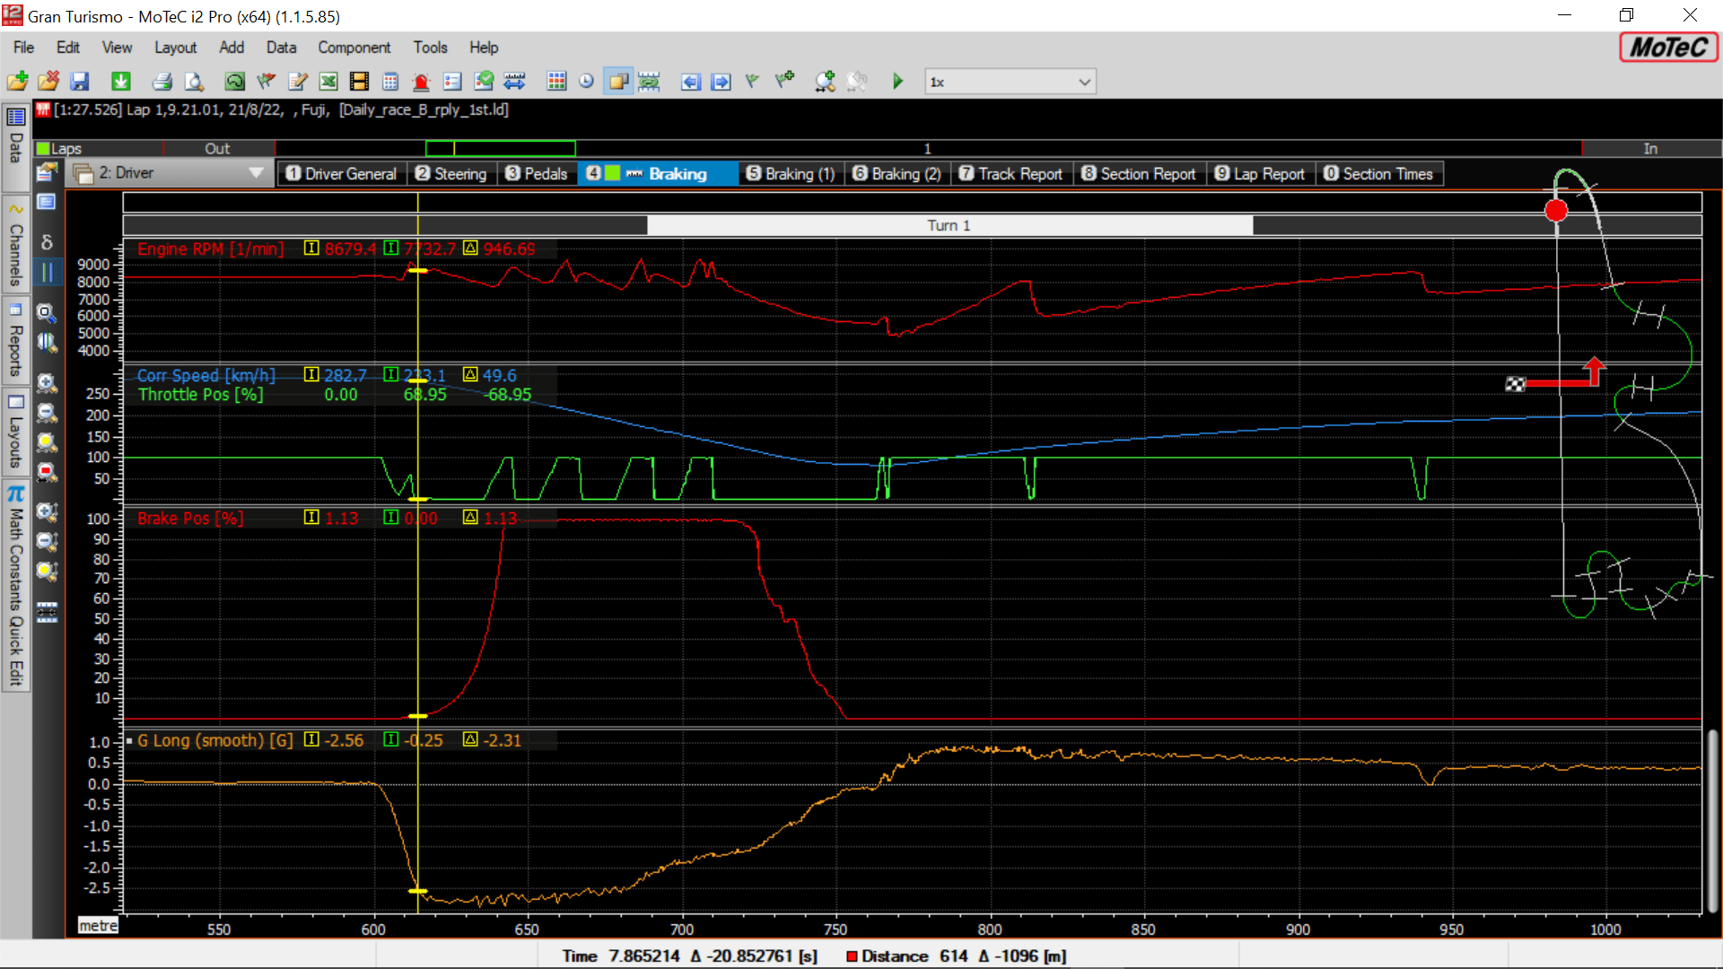This screenshot has width=1723, height=969.
Task: Toggle the link zoom chain icon
Action: [649, 82]
